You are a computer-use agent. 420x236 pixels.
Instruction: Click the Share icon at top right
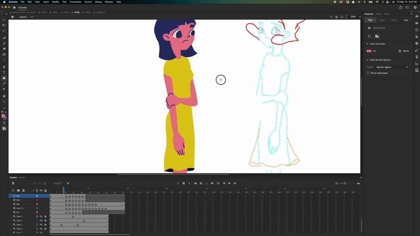point(401,7)
